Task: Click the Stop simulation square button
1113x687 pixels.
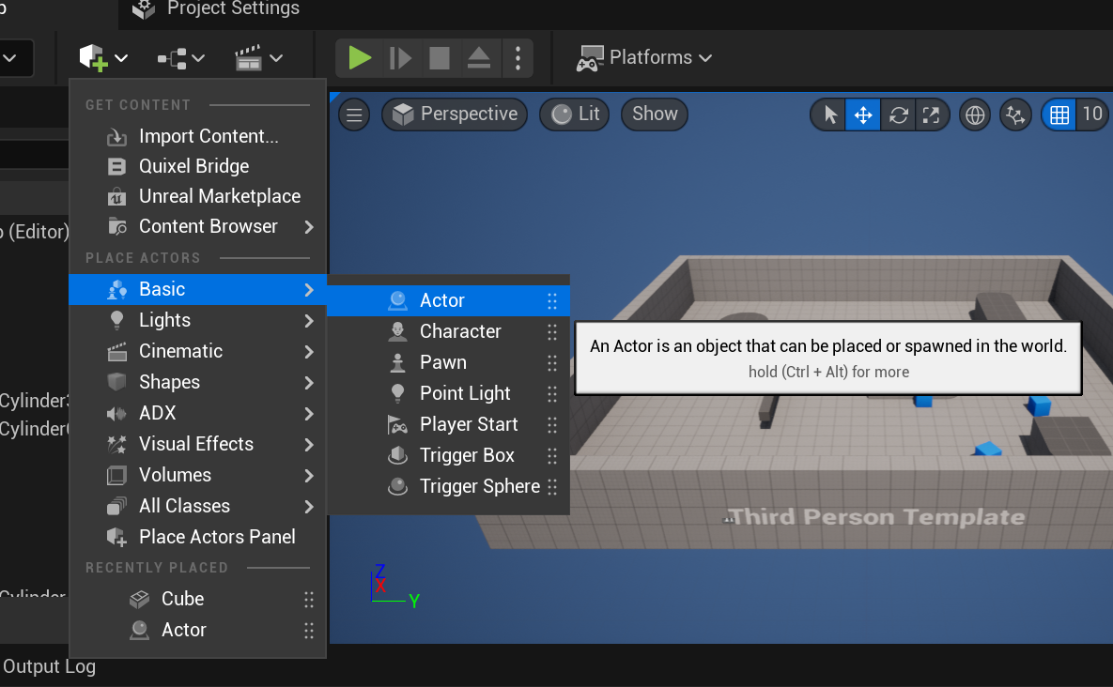Action: [x=440, y=57]
